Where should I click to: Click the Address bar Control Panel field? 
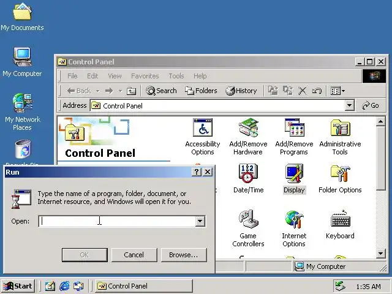click(217, 106)
